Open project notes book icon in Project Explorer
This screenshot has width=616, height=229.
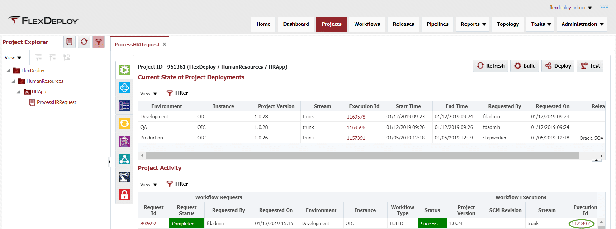pos(70,42)
